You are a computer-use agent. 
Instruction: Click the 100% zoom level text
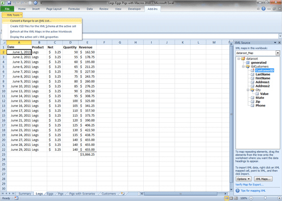click(243, 198)
